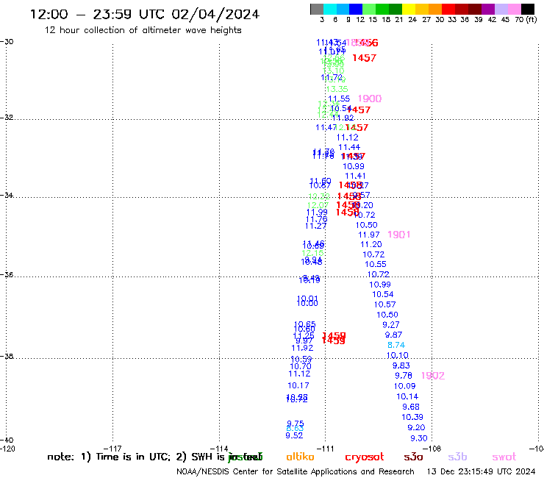The width and height of the screenshot is (544, 478).
Task: Click the wave height value 10.09
Action: (404, 386)
